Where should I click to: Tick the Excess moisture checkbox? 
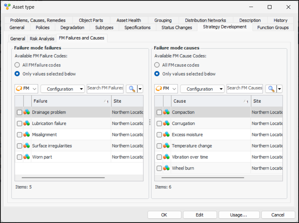[159, 135]
